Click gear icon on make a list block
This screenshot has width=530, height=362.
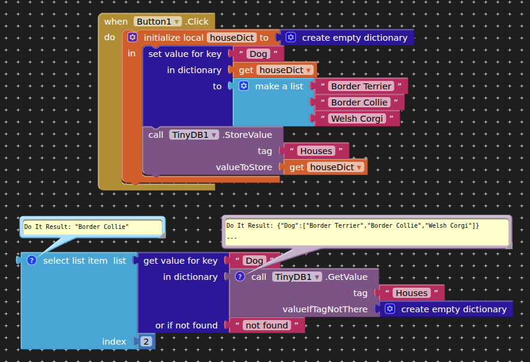[x=243, y=86]
